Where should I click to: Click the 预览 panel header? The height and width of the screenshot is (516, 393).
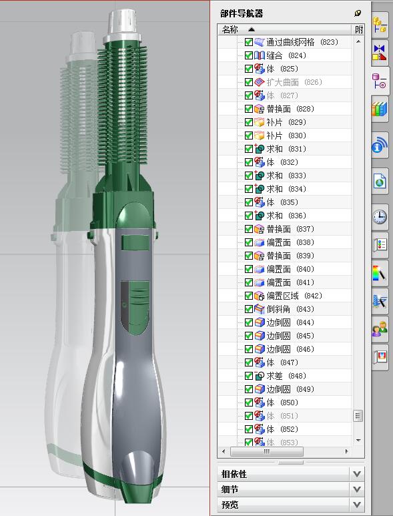pos(291,505)
